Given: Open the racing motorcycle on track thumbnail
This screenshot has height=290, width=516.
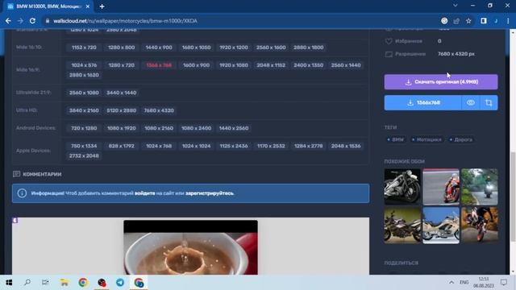Looking at the screenshot, I should [441, 187].
